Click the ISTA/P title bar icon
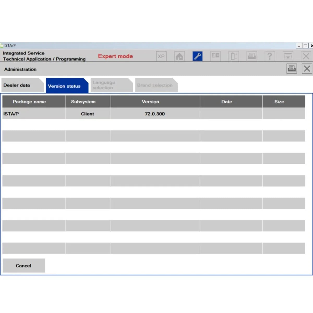This screenshot has width=313, height=313. 2,45
